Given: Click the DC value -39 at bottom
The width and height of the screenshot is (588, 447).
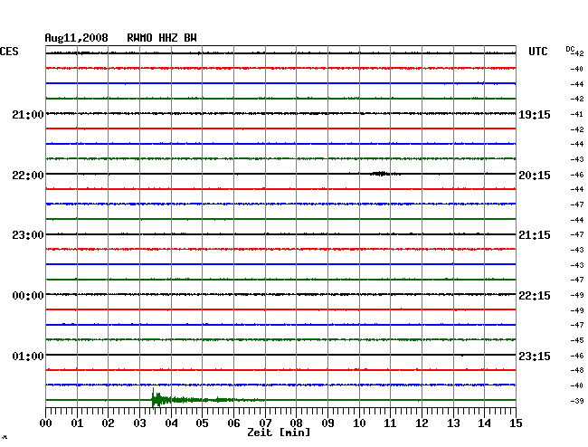Looking at the screenshot, I should [x=577, y=401].
